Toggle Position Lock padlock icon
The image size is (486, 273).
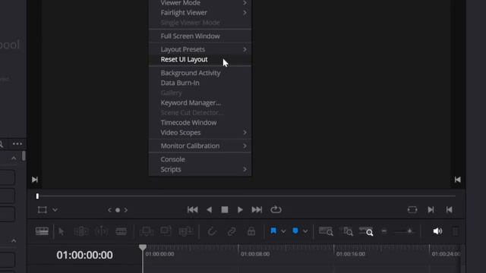pyautogui.click(x=251, y=231)
